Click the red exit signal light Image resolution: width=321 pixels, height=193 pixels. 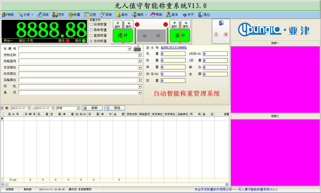[166, 25]
